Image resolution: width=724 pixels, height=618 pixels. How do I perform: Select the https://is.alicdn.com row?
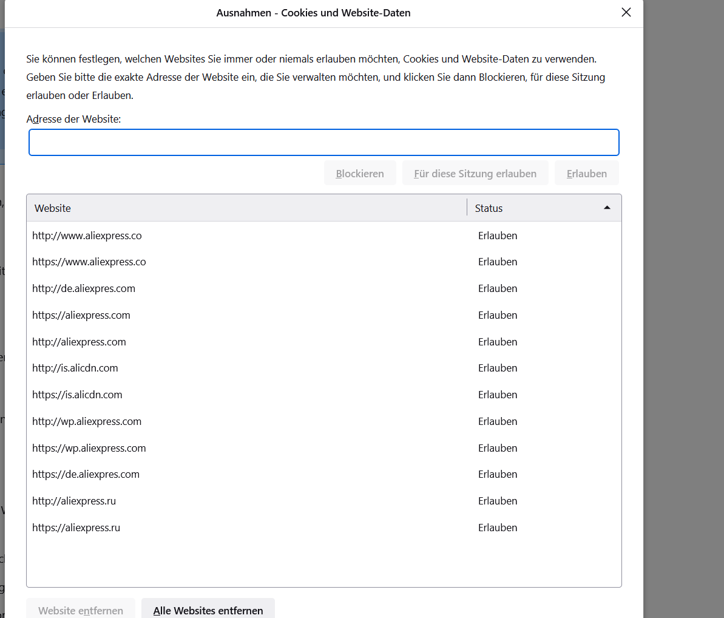tap(77, 395)
